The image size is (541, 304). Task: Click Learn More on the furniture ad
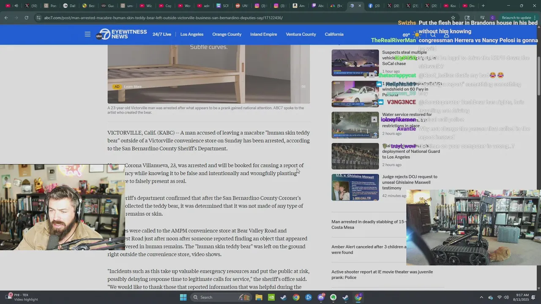(133, 87)
